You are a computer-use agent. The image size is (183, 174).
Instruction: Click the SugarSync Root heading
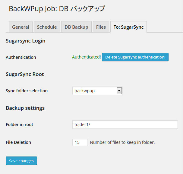(x=25, y=74)
